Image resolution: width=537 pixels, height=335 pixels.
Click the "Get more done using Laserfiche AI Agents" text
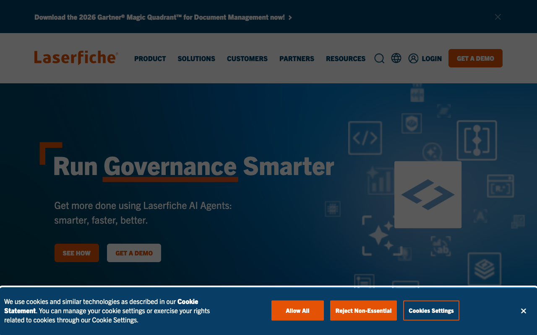coord(143,206)
